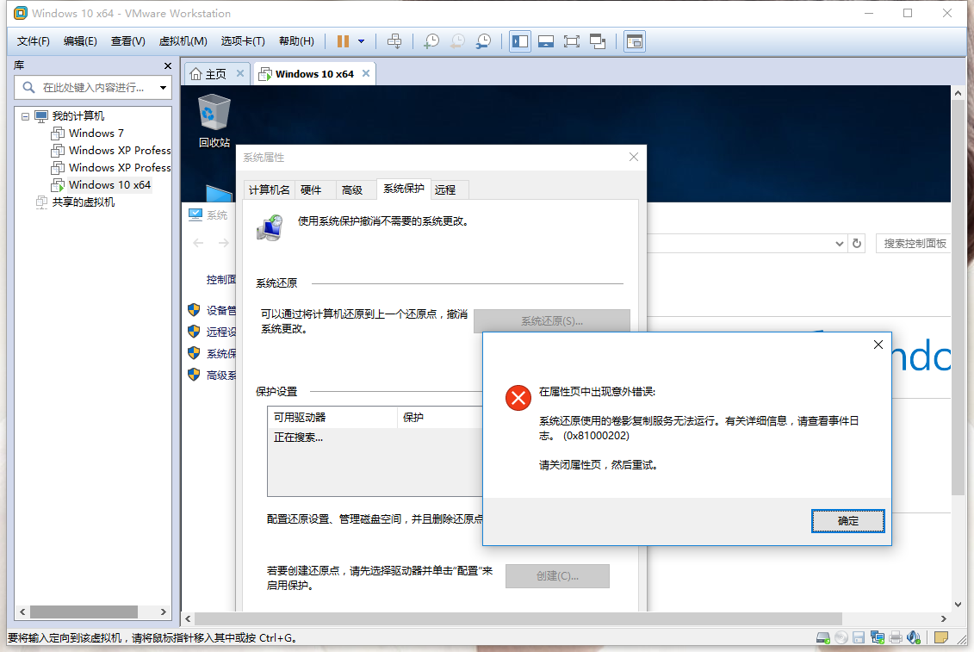Viewport: 974px width, 652px height.
Task: Toggle the thumbnail bar icon in toolbar
Action: [x=546, y=41]
